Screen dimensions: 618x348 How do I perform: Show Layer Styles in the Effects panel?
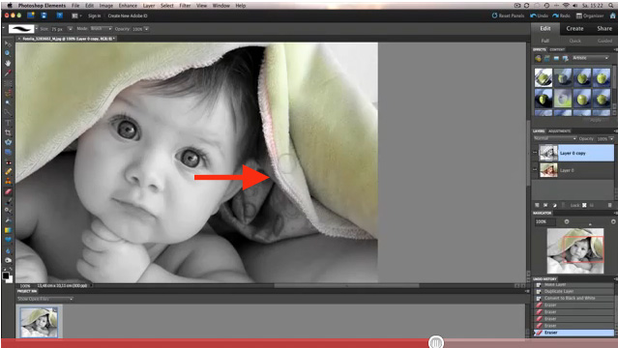(x=547, y=58)
